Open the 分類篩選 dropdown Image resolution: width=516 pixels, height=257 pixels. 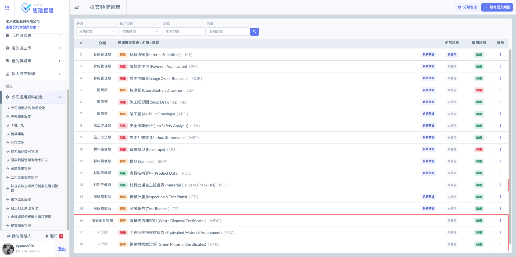pyautogui.click(x=97, y=31)
